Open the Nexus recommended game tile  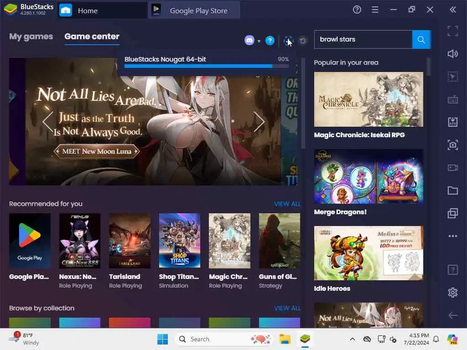pos(80,251)
